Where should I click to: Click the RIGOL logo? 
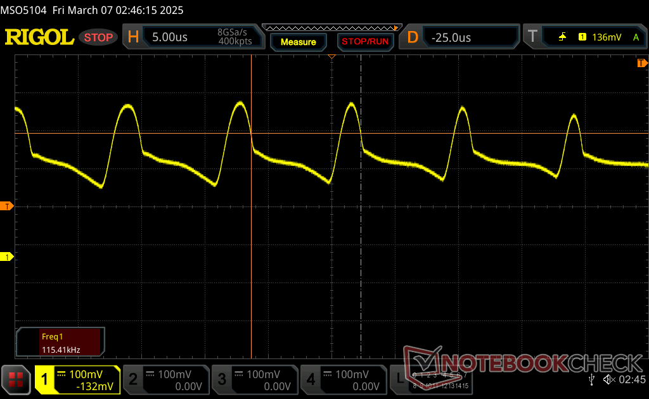(x=39, y=37)
